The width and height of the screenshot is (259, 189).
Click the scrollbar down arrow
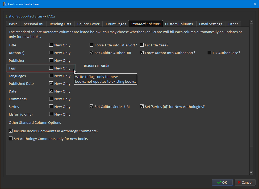click(x=251, y=173)
